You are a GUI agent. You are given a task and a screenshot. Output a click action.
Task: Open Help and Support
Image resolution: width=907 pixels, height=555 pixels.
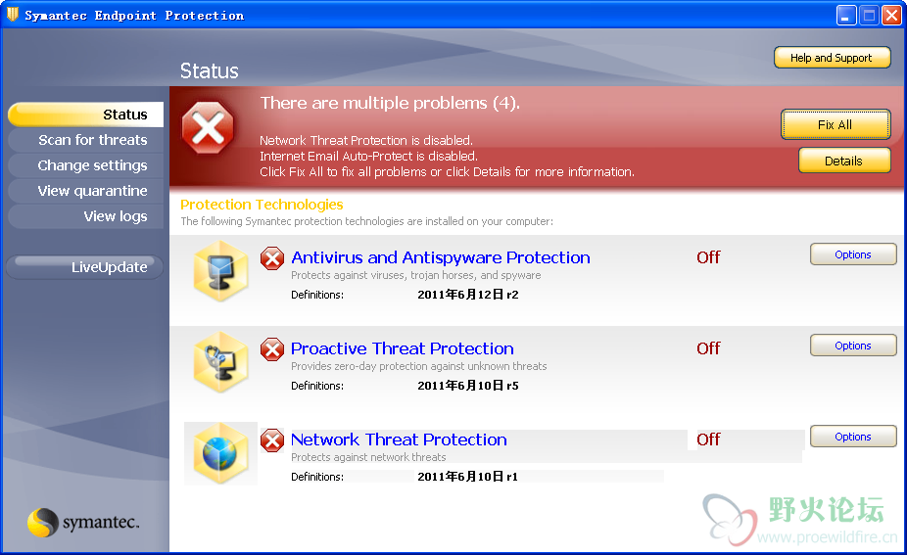point(832,58)
